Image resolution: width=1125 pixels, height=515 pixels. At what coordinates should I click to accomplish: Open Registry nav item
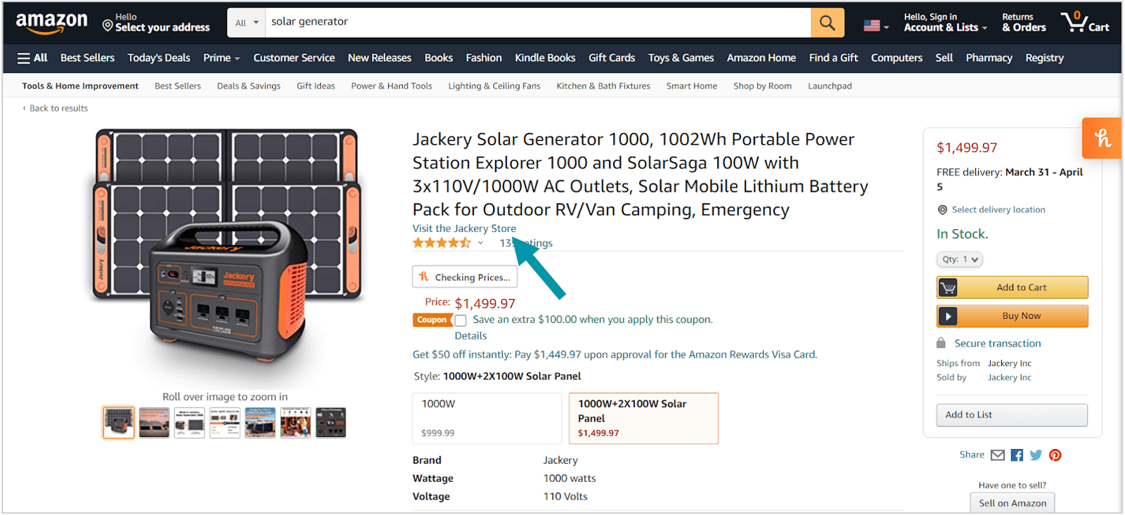[x=1044, y=58]
